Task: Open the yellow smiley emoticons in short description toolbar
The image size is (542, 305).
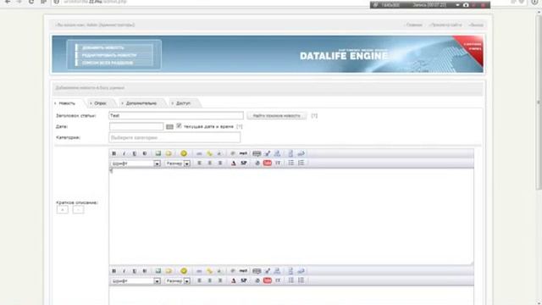Action: (x=184, y=153)
